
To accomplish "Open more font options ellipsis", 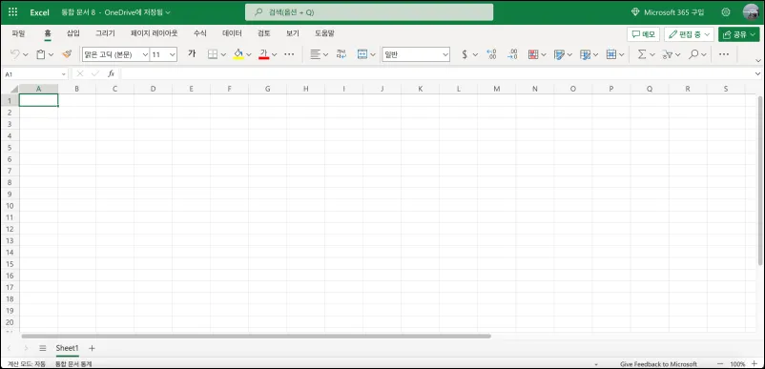I will pos(289,54).
